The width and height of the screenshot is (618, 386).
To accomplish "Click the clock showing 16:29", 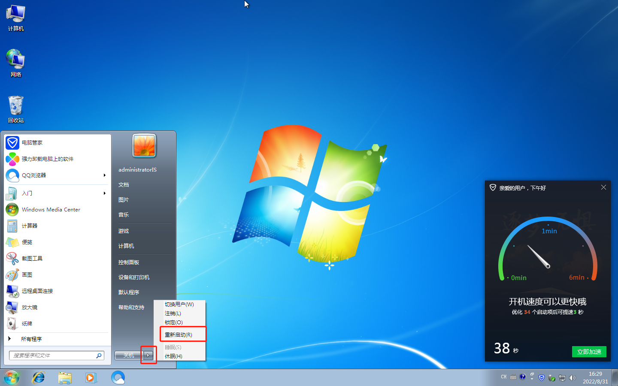I will [x=595, y=377].
